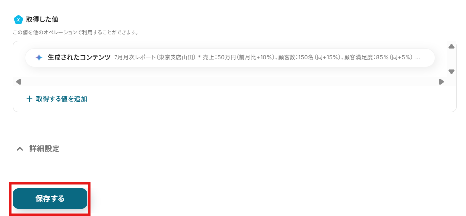Click the scroll down arrow of value list
466x216 pixels.
[x=451, y=72]
